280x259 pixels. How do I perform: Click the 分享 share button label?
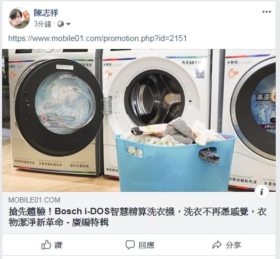pos(233,245)
